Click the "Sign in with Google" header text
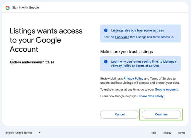This screenshot has width=191, height=138. 25,7
